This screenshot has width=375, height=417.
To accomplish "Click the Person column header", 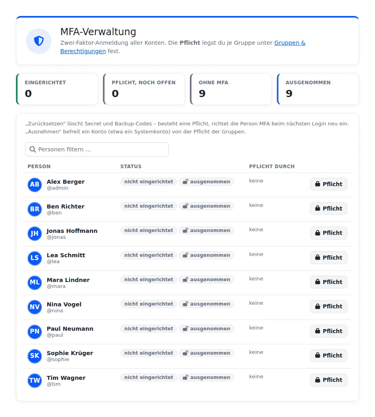I will (x=39, y=167).
